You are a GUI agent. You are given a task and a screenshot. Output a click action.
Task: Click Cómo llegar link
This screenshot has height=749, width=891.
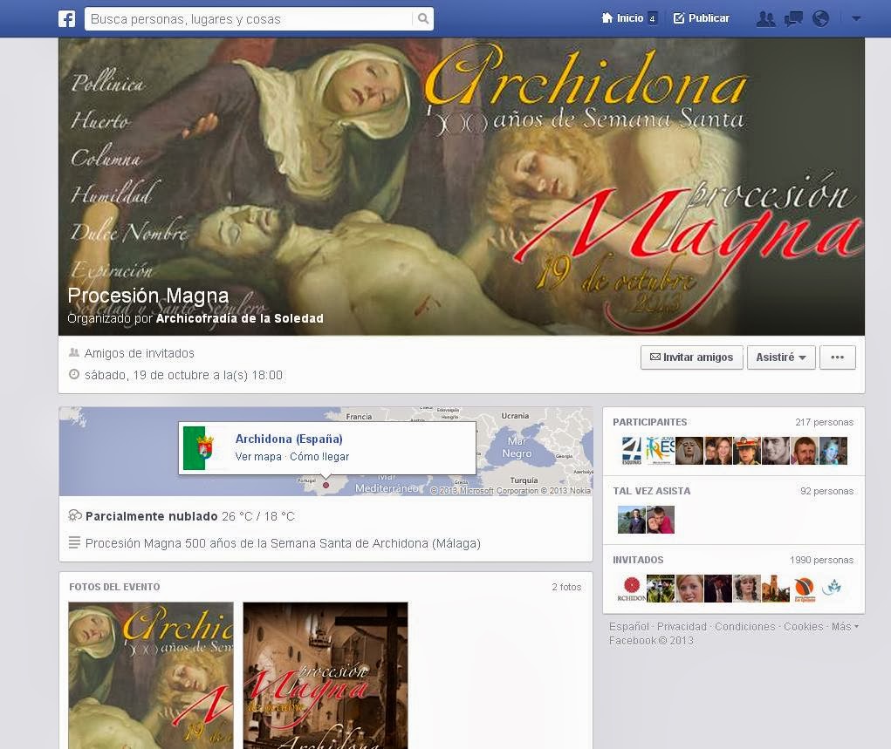tap(319, 457)
